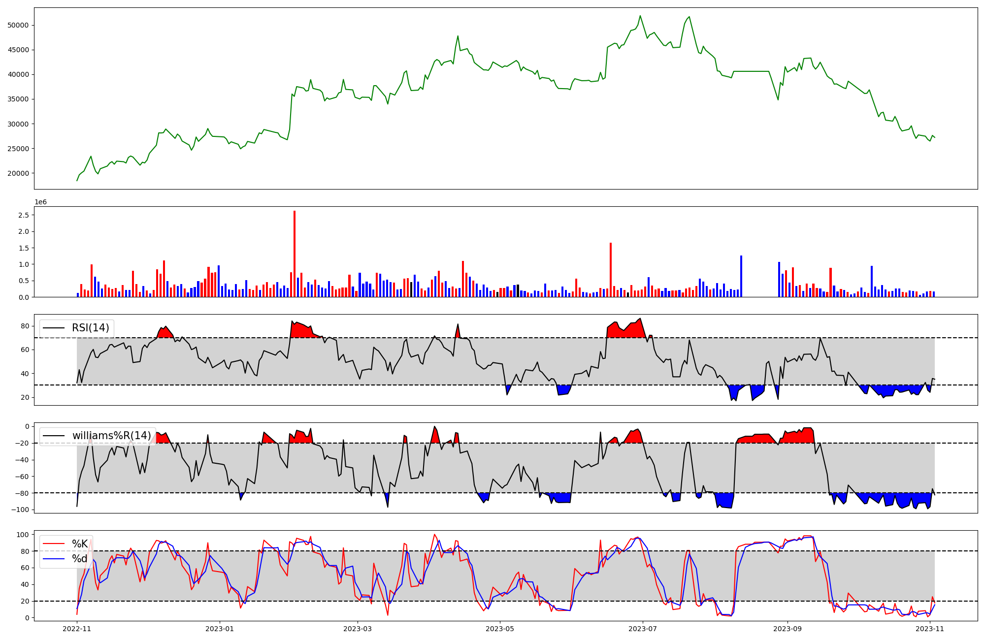Click the red %K legend line swatch

click(54, 544)
